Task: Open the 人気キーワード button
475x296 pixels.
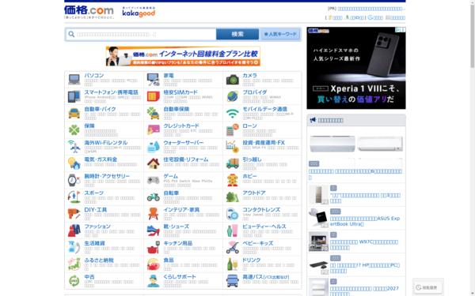Action: click(x=280, y=34)
